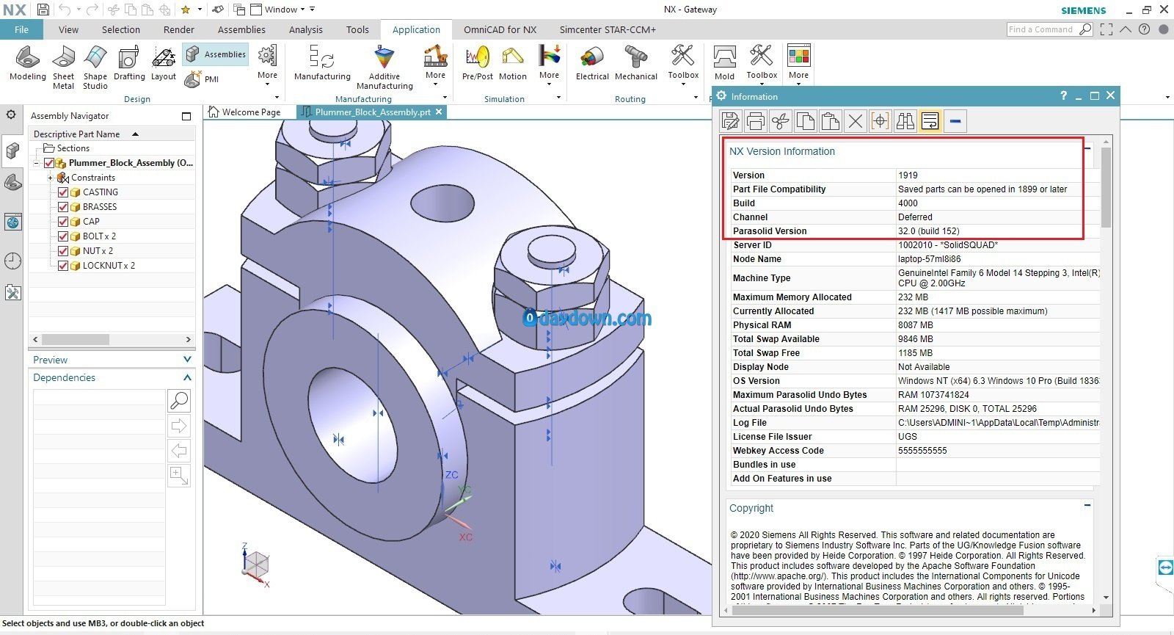
Task: Click the Find binoculars icon in Information window
Action: pyautogui.click(x=905, y=121)
